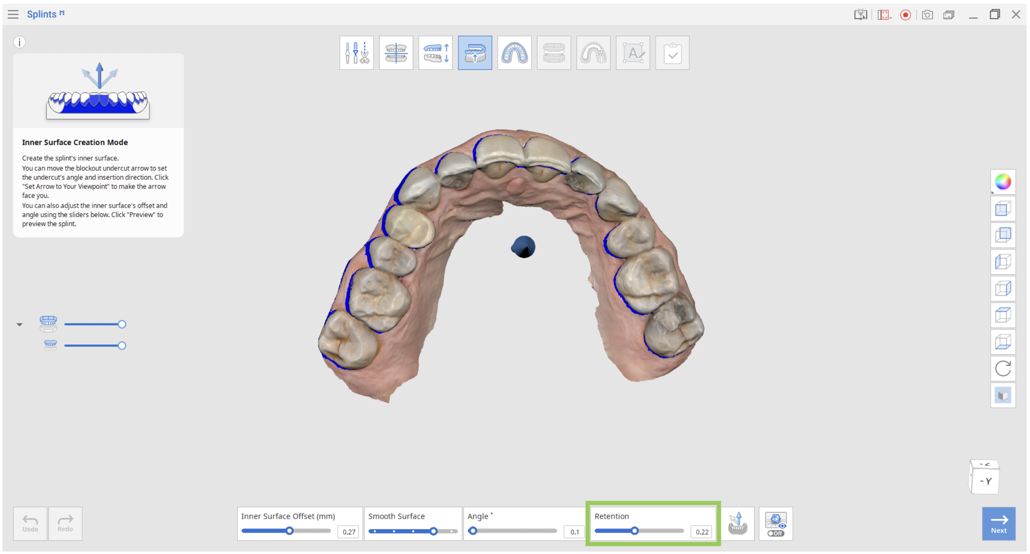Open the final check clipboard step

coord(672,53)
